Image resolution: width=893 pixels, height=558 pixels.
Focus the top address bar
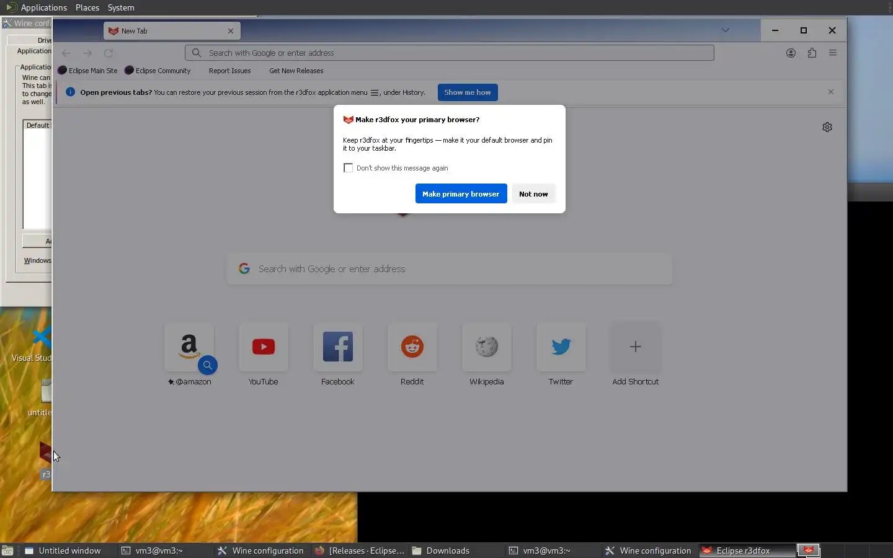pyautogui.click(x=450, y=53)
